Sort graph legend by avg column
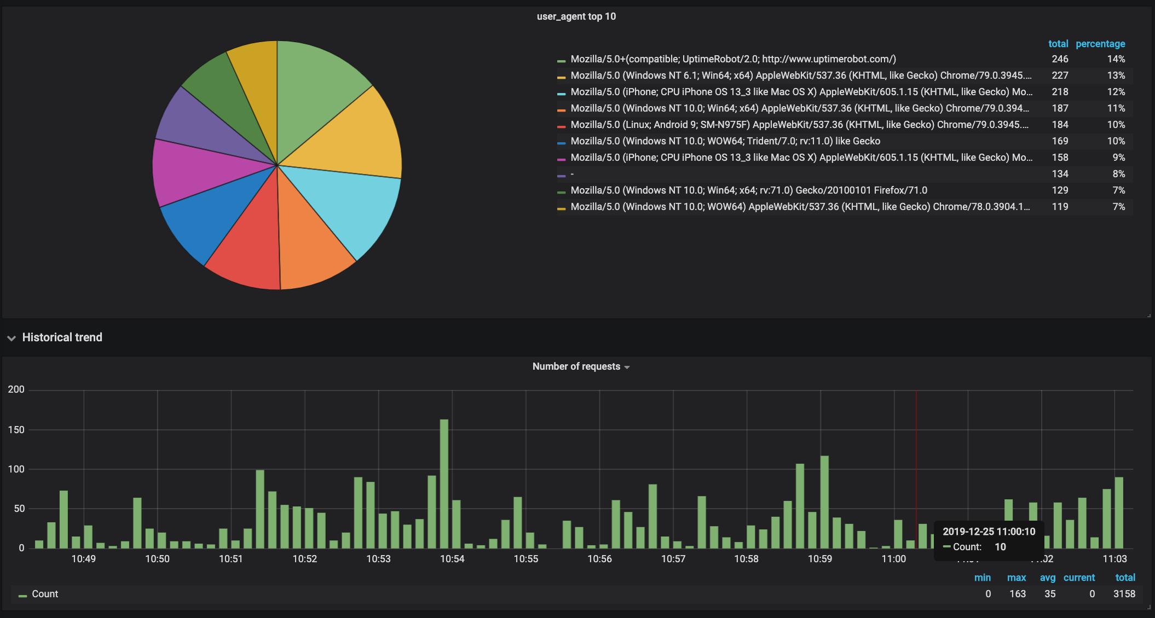 (1047, 578)
